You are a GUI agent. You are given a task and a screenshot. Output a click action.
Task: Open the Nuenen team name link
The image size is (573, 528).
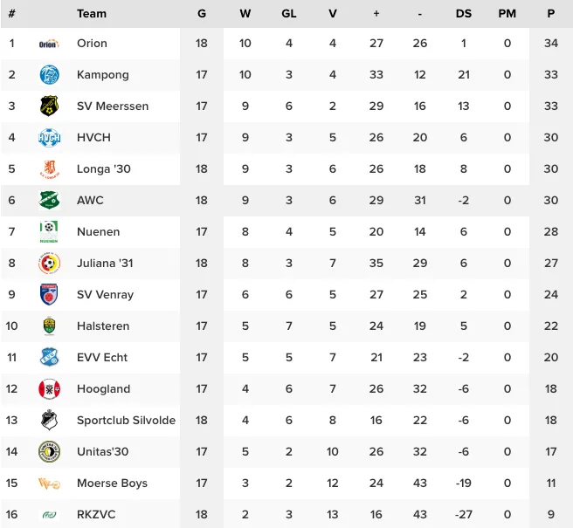pos(99,232)
